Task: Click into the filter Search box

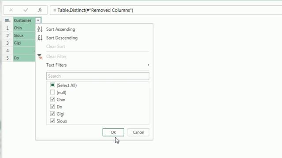Action: pos(98,76)
